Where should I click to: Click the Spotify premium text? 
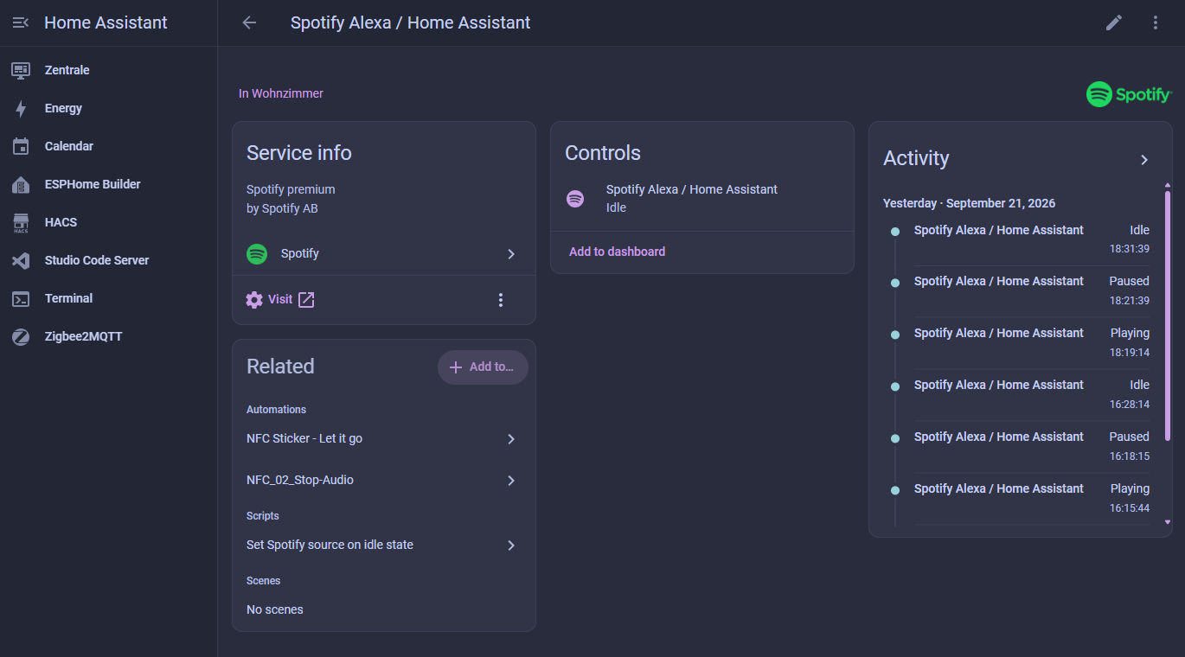pyautogui.click(x=291, y=189)
